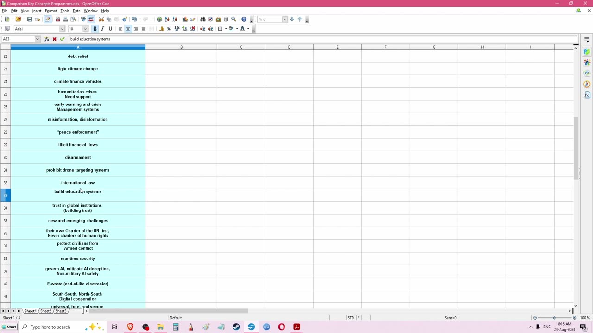
Task: Click the Print icon in toolbar
Action: point(65,19)
